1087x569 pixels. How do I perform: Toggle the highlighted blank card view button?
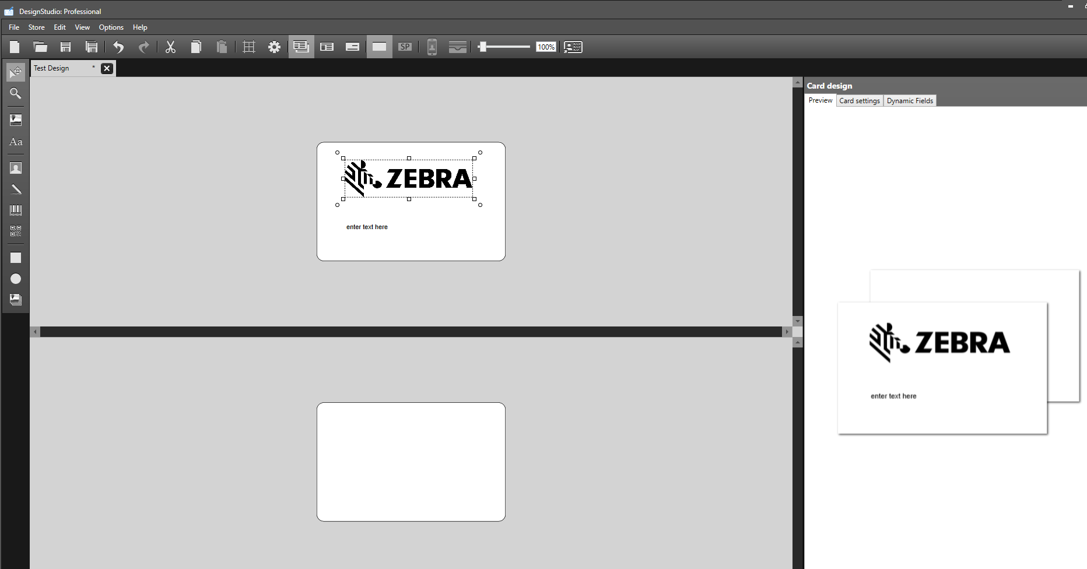point(379,47)
